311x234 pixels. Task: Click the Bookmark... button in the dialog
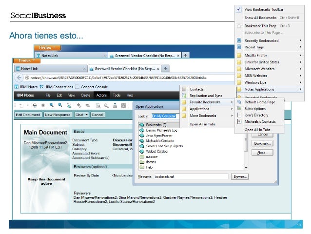pos(262,143)
